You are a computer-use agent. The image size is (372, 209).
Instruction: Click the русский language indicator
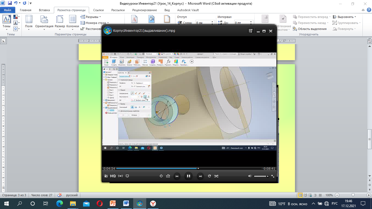pos(72,195)
